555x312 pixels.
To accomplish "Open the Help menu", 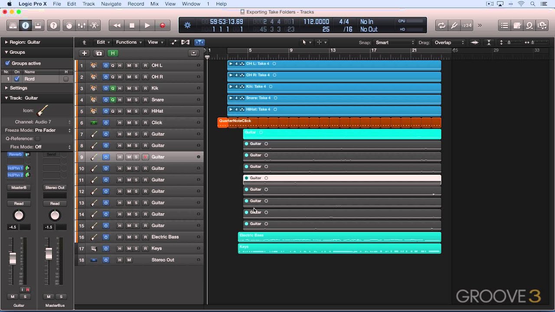I will [221, 4].
